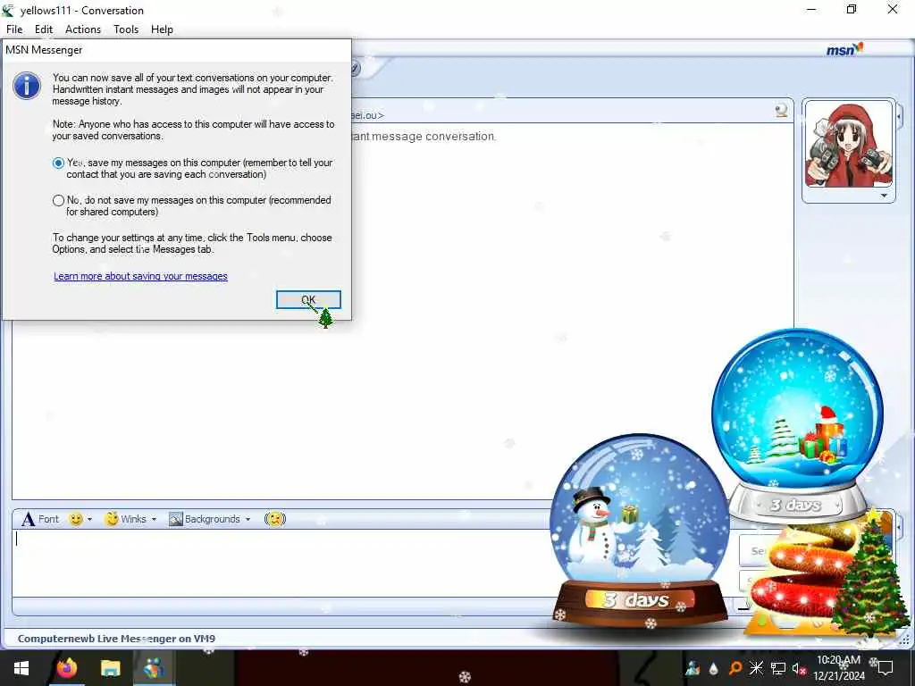Click the msn butterfly logo

point(844,50)
